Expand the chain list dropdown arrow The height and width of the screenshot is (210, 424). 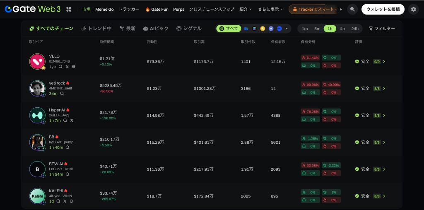click(287, 29)
